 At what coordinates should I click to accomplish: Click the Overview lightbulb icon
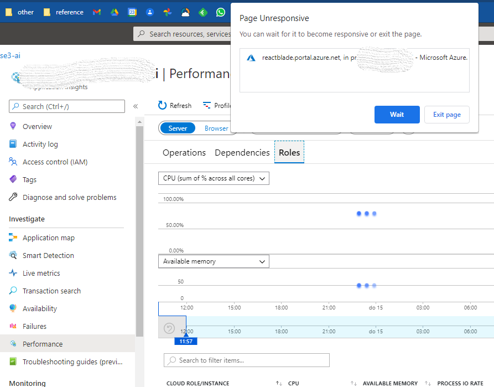point(13,126)
